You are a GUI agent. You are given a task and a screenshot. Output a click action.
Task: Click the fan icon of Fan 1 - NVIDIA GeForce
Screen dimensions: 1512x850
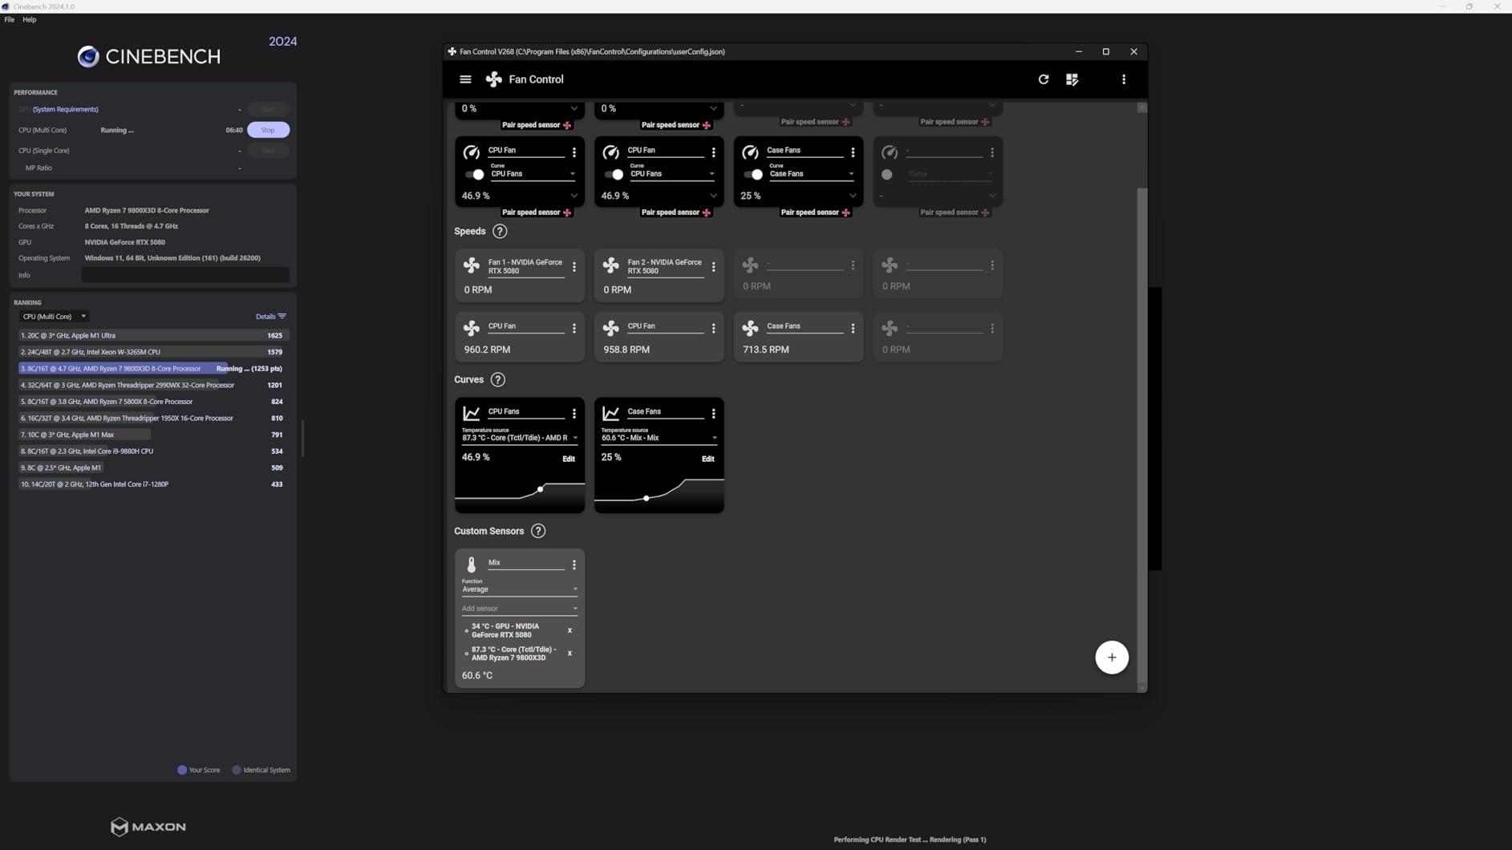[472, 265]
